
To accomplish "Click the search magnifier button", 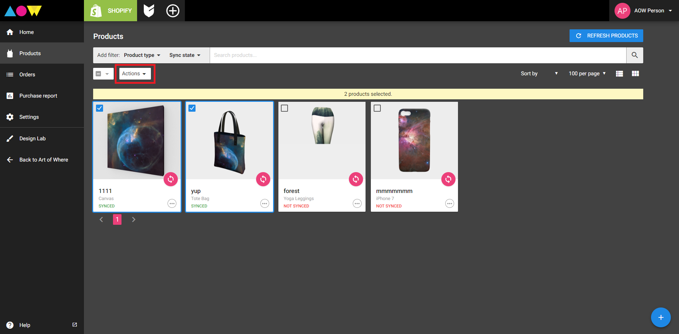I will (635, 55).
